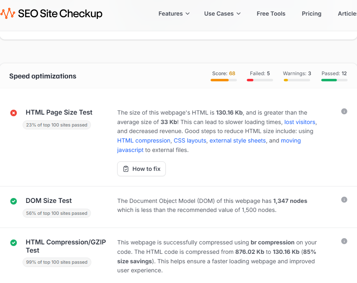Click the info icon next to the GZIP Test
The height and width of the screenshot is (283, 357).
(x=344, y=241)
